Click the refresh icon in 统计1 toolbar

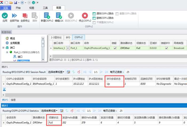74,72
